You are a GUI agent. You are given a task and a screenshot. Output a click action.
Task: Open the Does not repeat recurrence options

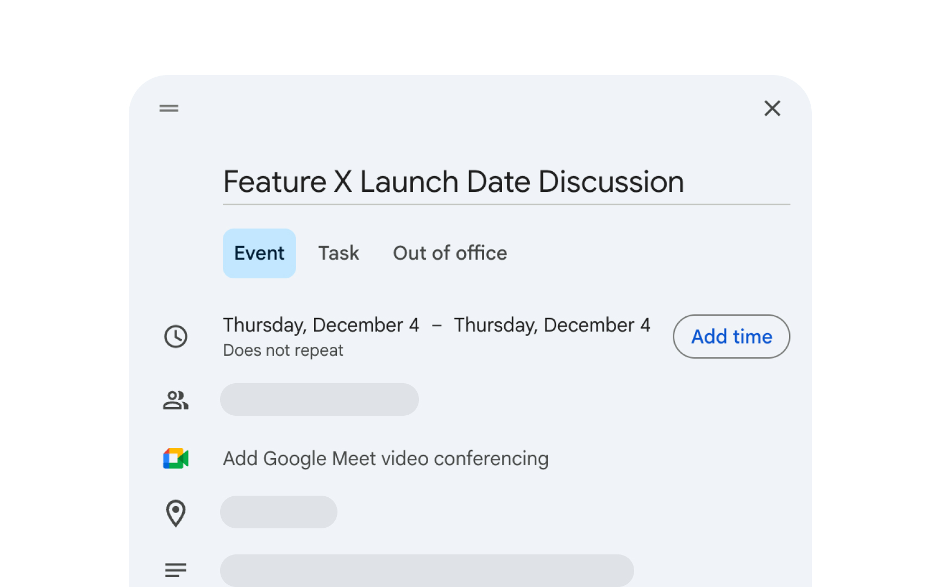pos(283,350)
